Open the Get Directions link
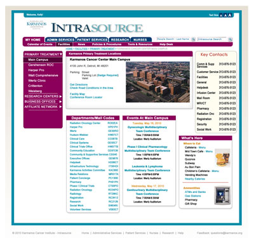Viewport: 254px width, 238px height. pos(79,84)
